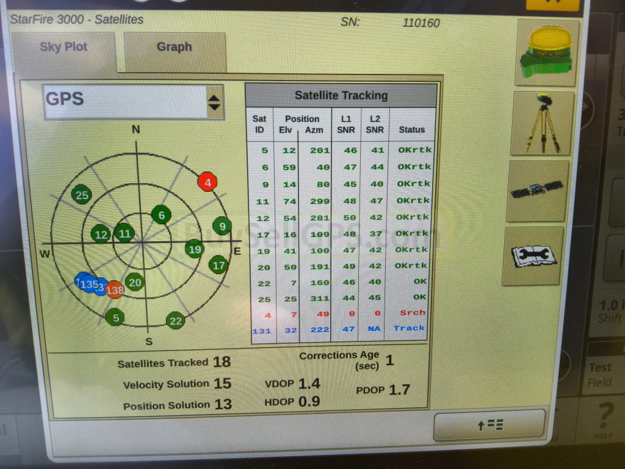This screenshot has width=625, height=469.
Task: Click the Help question mark button
Action: [603, 418]
